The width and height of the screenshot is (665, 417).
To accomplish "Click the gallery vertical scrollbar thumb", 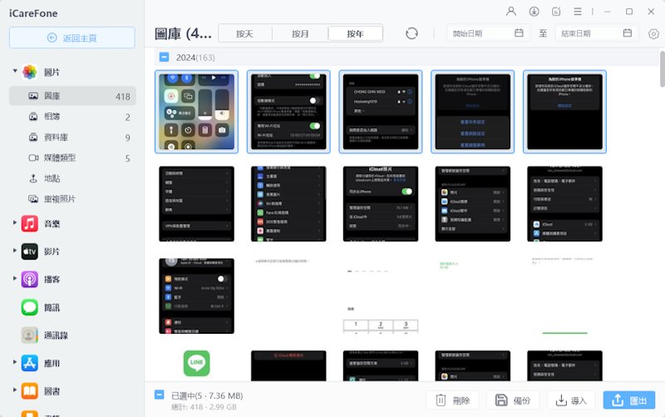I will (662, 69).
